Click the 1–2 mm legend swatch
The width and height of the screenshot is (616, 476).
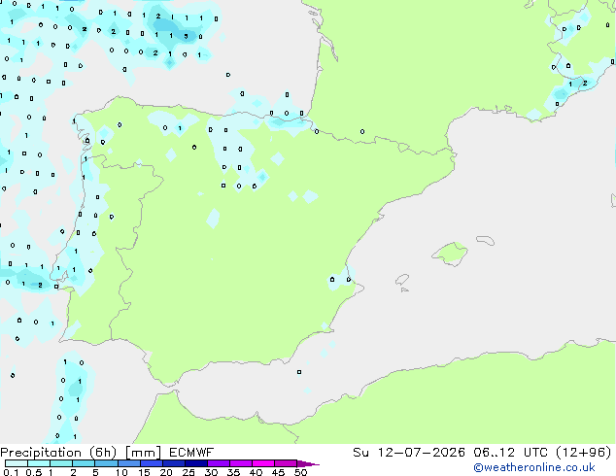61,463
